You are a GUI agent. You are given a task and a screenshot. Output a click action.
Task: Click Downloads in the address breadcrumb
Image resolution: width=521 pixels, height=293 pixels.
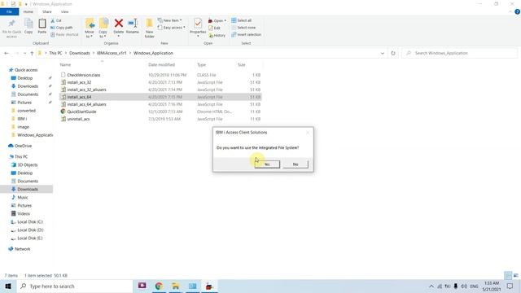(80, 53)
